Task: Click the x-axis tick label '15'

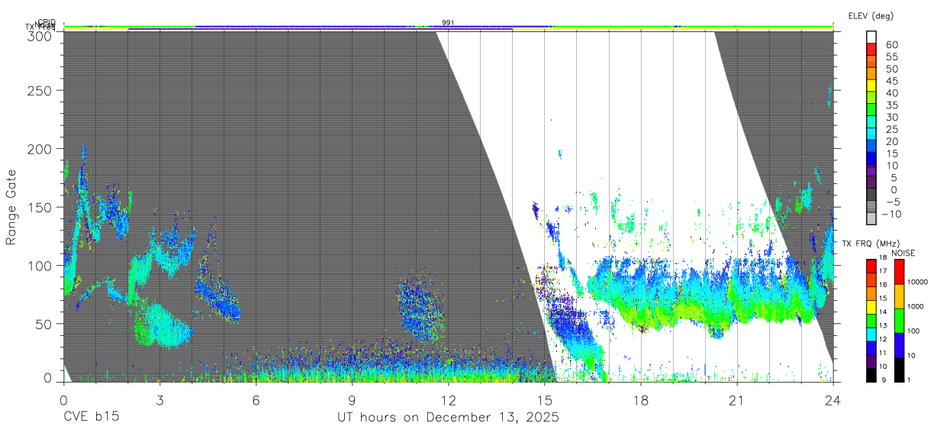Action: pos(545,400)
